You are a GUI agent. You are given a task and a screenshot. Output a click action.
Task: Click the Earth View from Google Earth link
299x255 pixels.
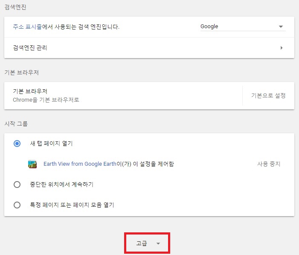point(80,164)
